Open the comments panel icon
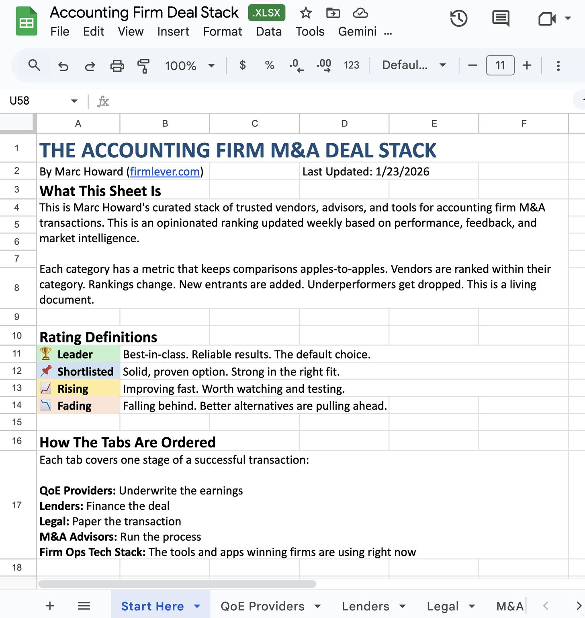This screenshot has height=618, width=585. (x=501, y=19)
